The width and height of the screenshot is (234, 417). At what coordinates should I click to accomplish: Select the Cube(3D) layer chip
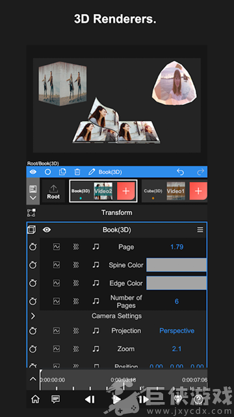pyautogui.click(x=153, y=191)
